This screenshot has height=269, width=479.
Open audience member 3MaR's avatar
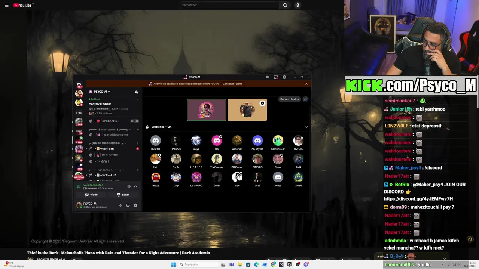(x=298, y=177)
